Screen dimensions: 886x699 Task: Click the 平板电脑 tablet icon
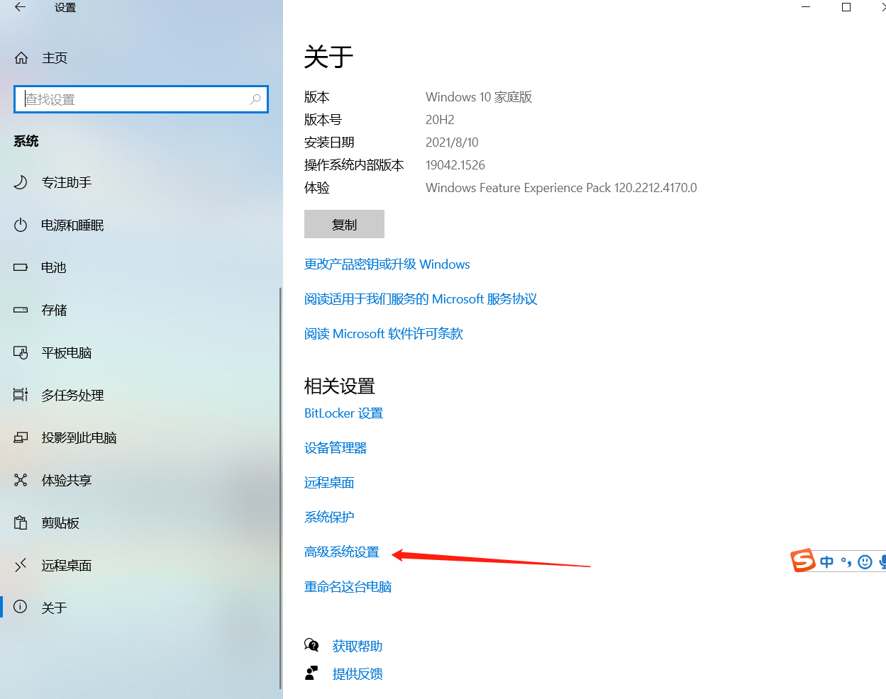(x=21, y=352)
